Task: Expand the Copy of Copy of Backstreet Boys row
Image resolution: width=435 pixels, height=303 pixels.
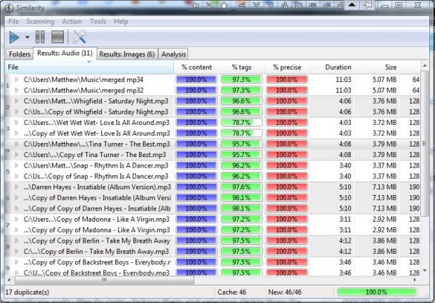Action: click(16, 262)
